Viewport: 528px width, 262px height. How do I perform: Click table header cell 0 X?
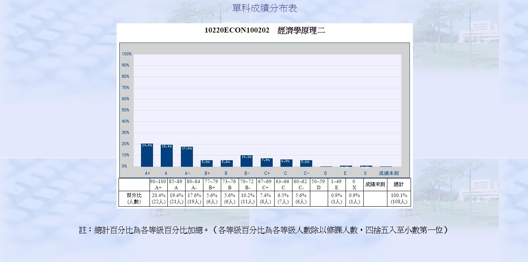(354, 185)
